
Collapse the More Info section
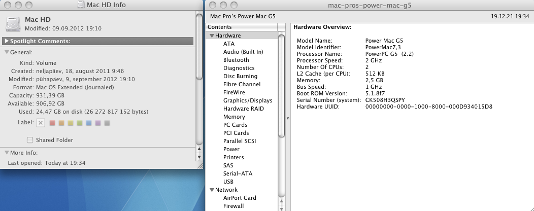pos(7,153)
